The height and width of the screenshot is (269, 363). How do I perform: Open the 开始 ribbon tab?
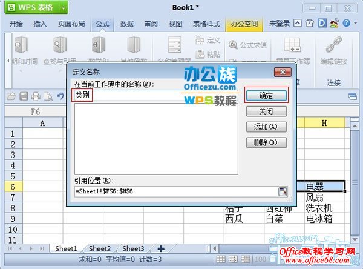click(16, 24)
